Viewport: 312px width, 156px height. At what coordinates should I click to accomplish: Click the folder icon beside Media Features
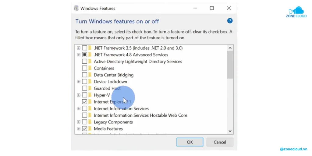tap(90, 129)
